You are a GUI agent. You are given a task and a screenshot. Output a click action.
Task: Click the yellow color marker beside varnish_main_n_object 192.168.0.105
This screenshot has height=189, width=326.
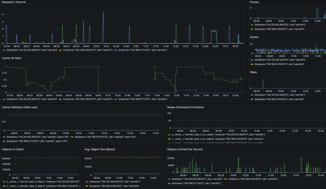(x=4, y=186)
